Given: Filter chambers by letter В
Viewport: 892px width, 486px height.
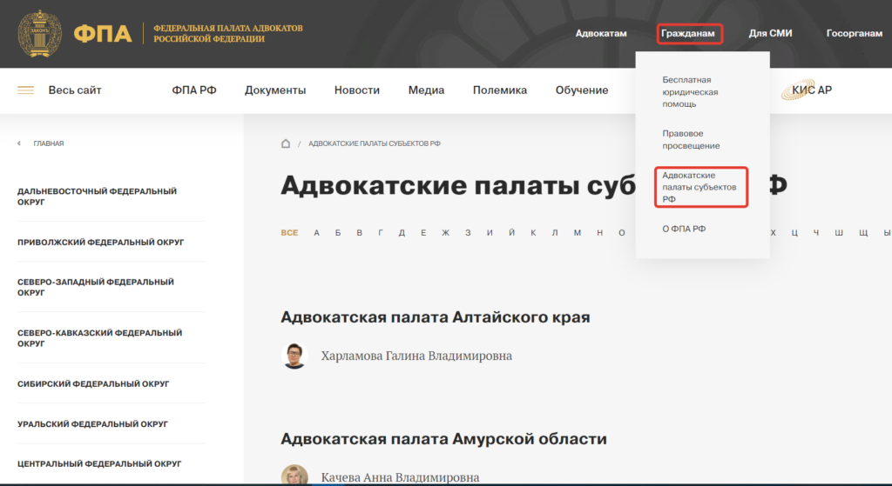Looking at the screenshot, I should tap(360, 233).
